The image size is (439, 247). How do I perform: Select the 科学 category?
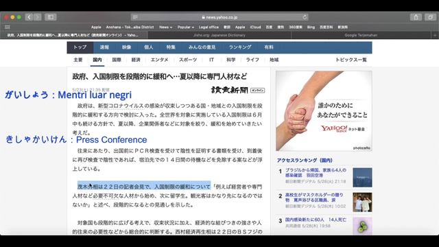click(231, 60)
